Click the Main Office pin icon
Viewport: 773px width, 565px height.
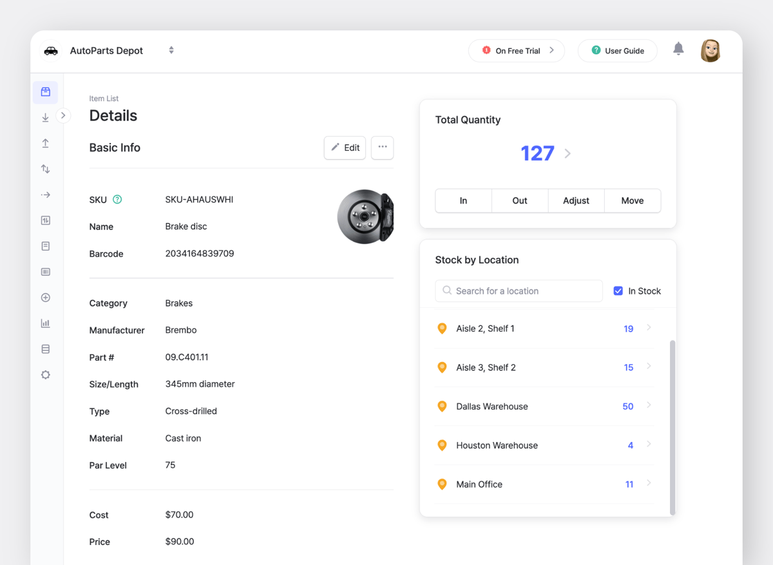[x=442, y=484]
